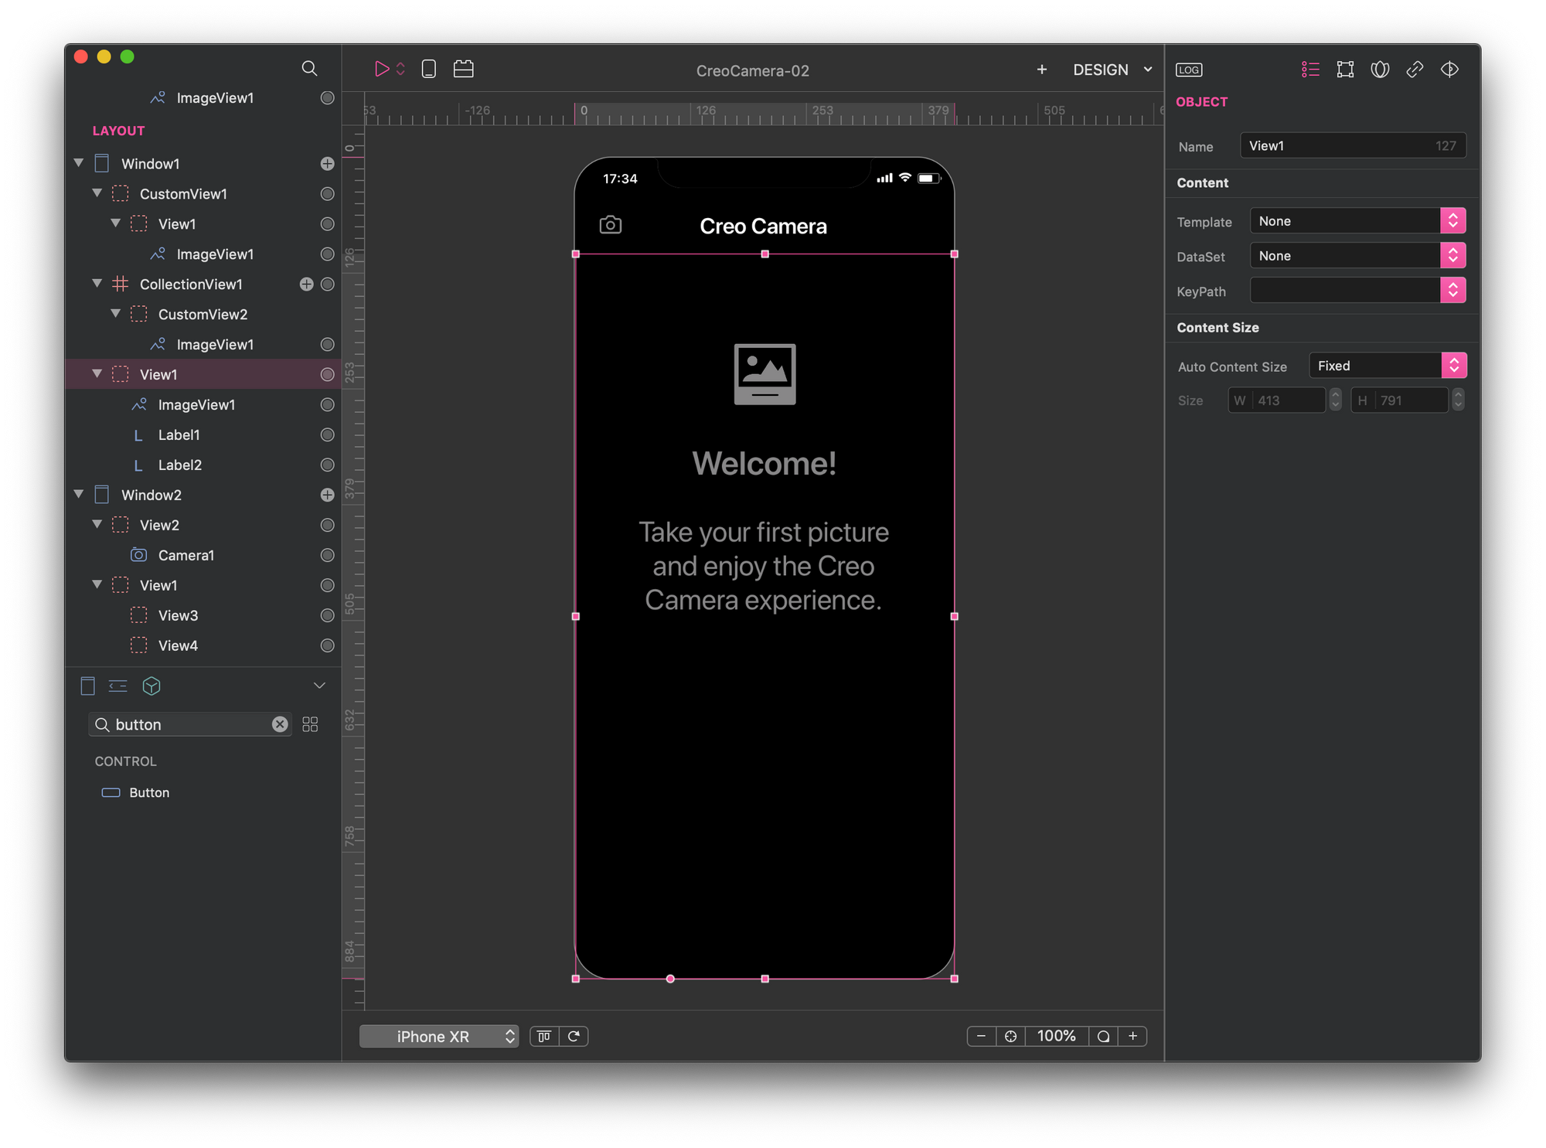Viewport: 1546px width, 1148px height.
Task: Click the search magnifier in layout panel
Action: (309, 68)
